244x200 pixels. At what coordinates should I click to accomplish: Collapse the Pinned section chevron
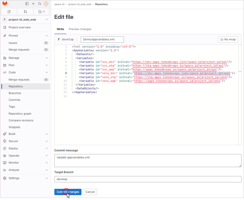[x=47, y=35]
